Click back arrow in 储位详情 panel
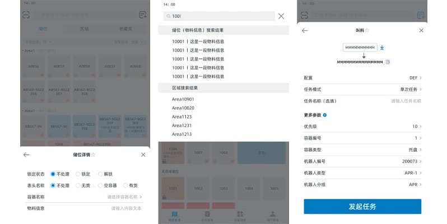 pos(26,155)
